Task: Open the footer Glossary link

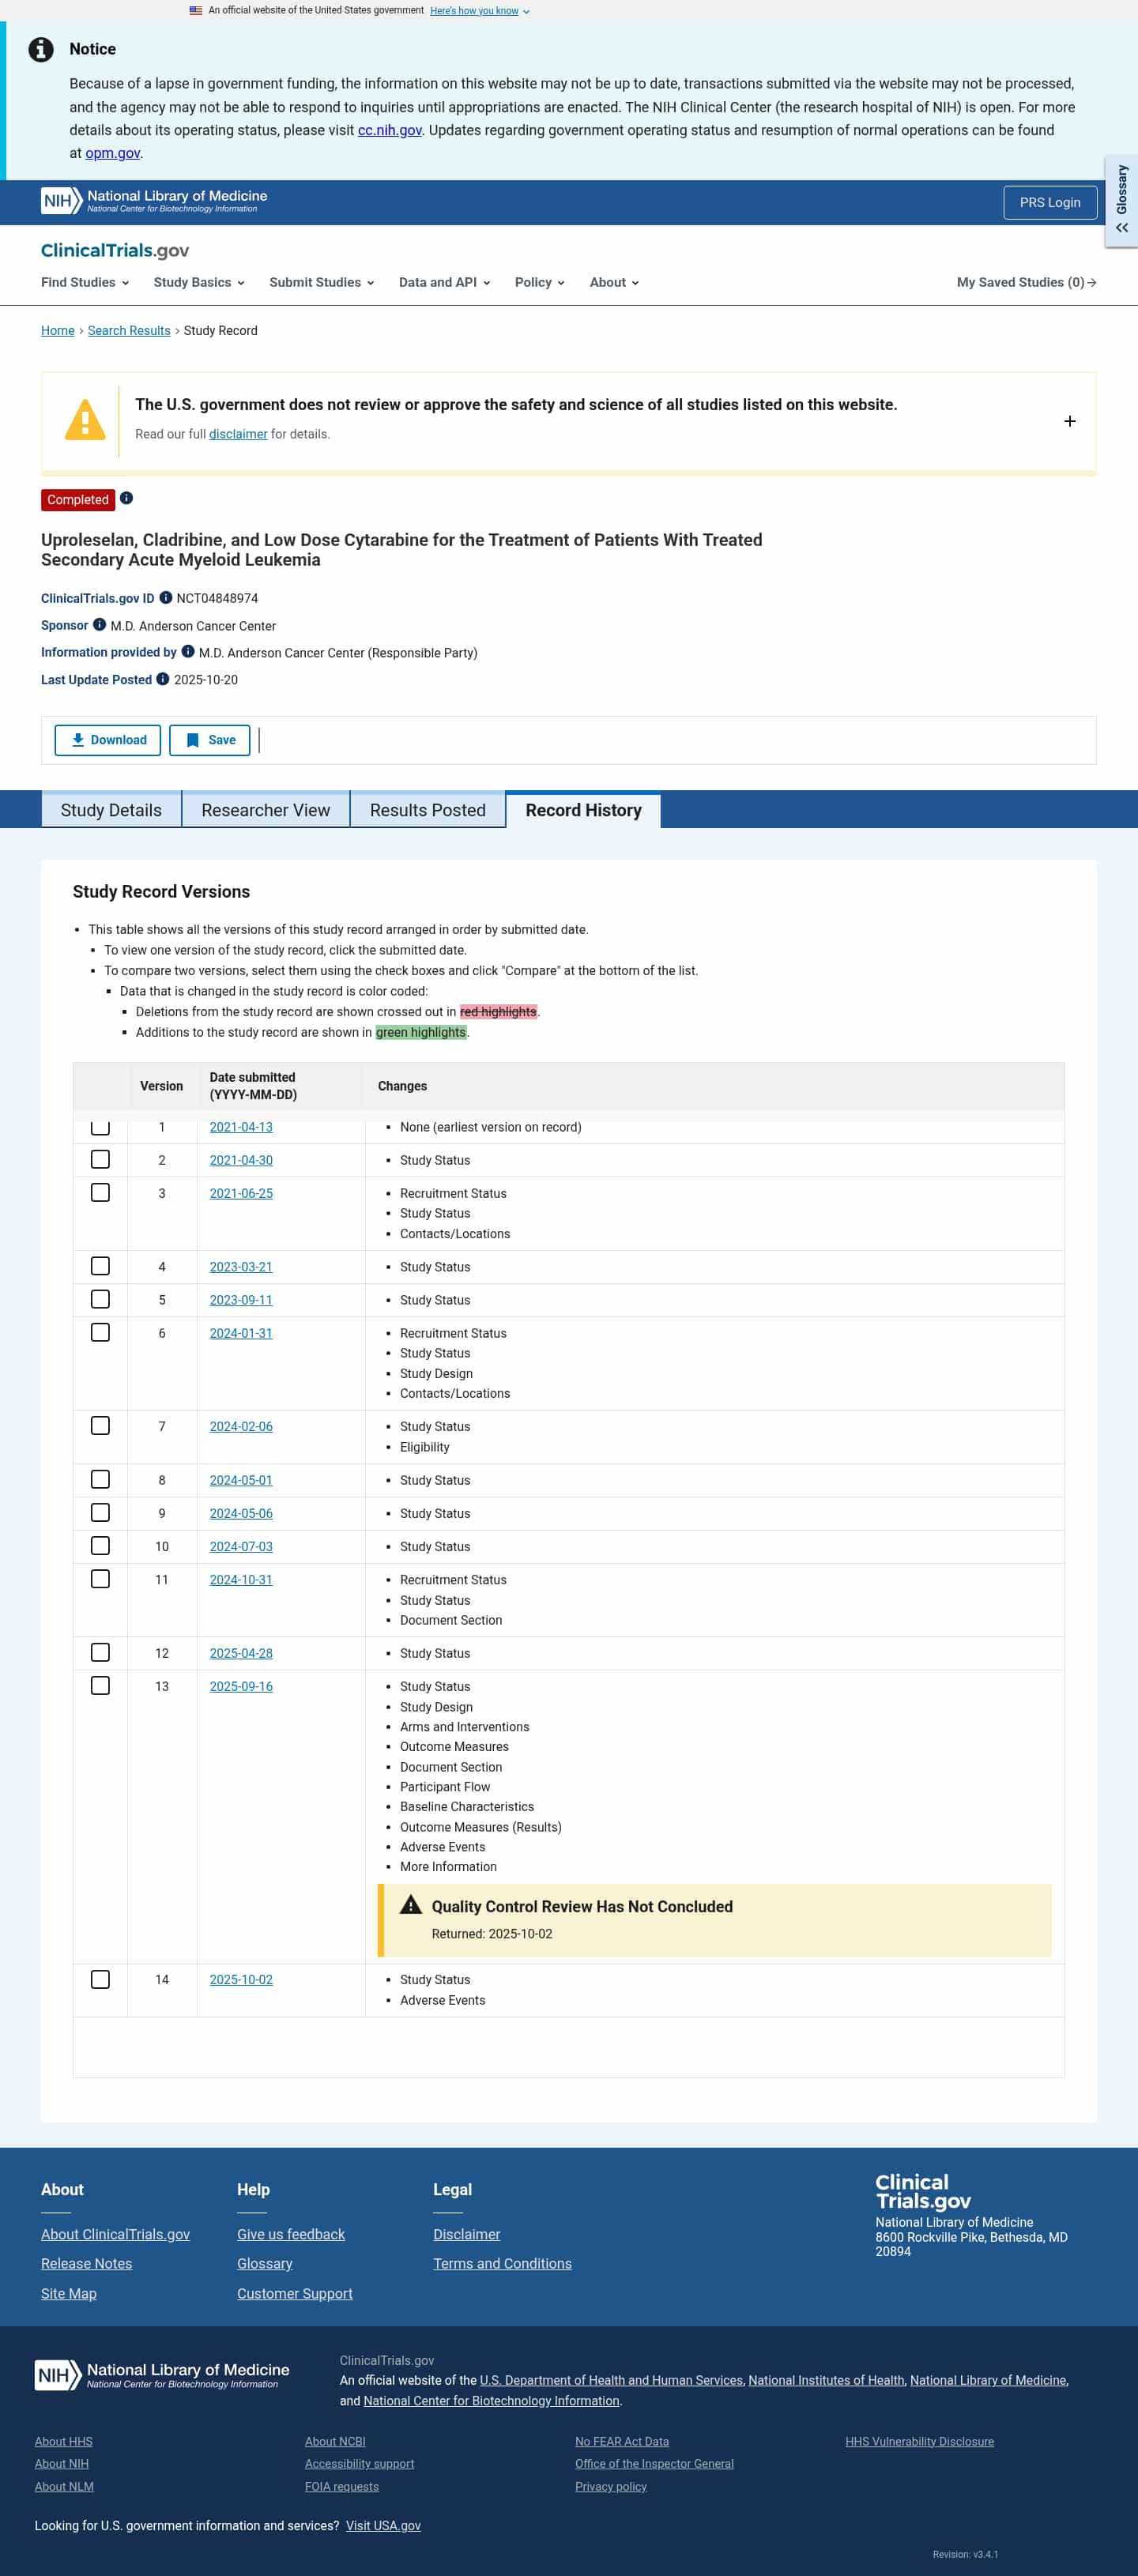Action: pyautogui.click(x=265, y=2264)
